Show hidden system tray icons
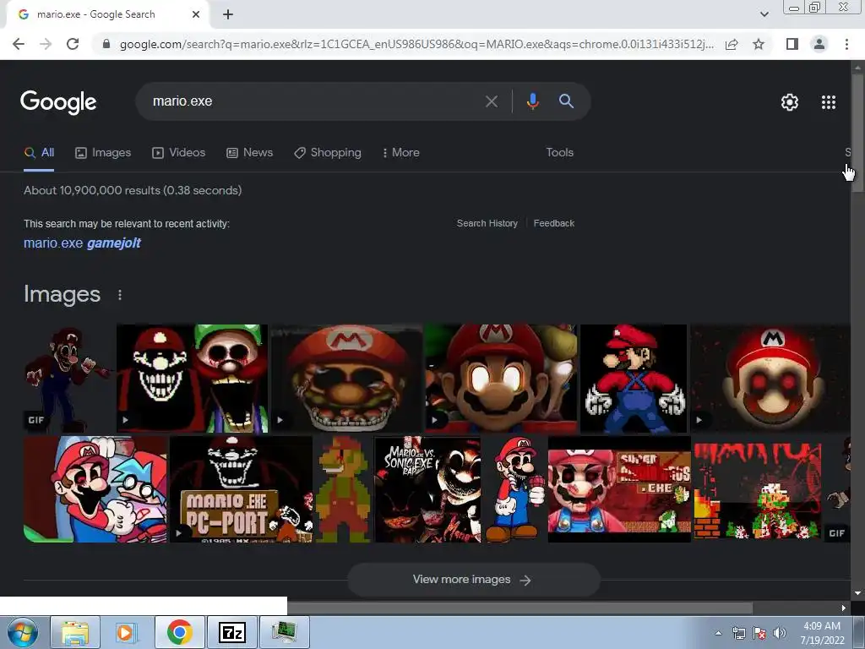865x649 pixels. click(718, 633)
